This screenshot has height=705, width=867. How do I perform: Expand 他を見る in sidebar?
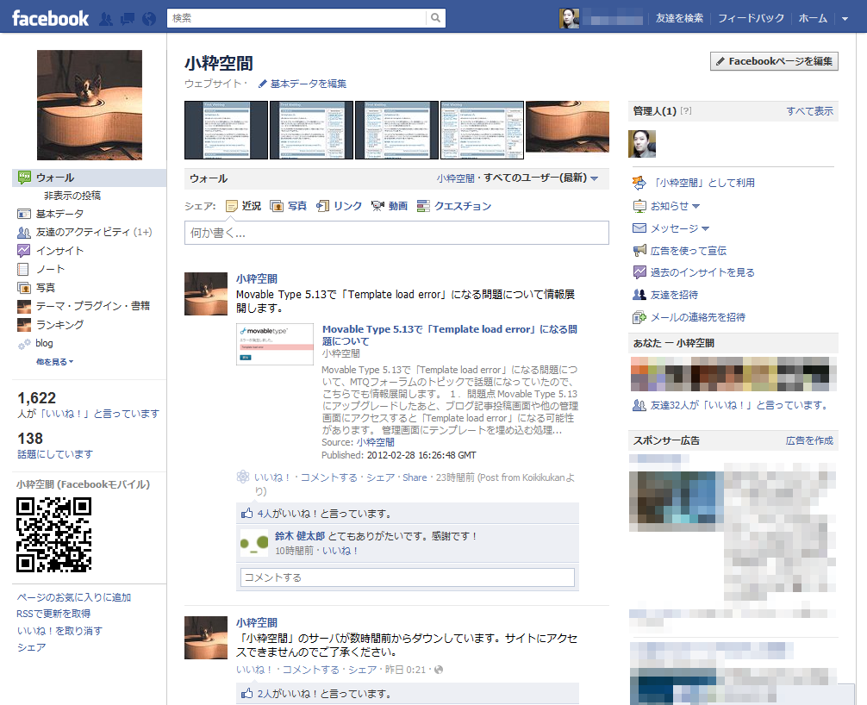click(x=55, y=362)
